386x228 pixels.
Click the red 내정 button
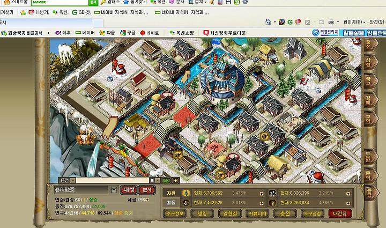[x=129, y=189]
